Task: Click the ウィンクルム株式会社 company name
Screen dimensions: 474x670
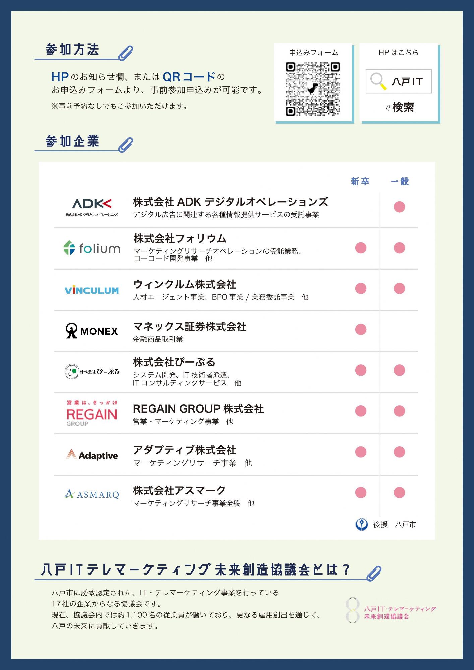Action: click(x=185, y=284)
